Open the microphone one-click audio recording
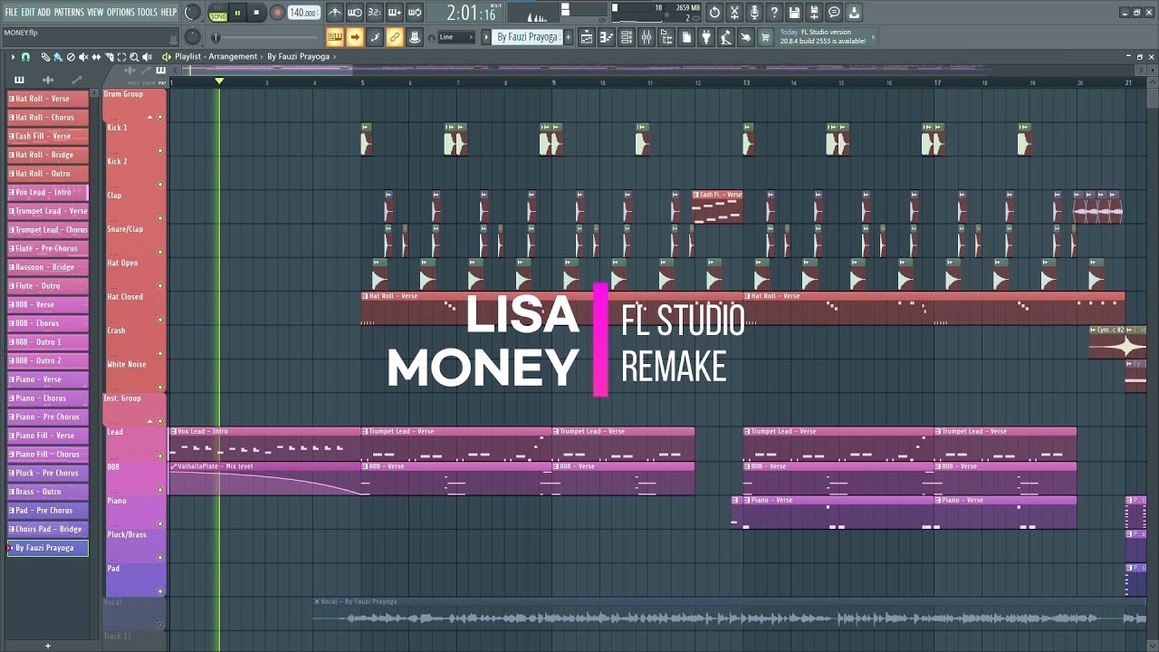This screenshot has width=1159, height=652. [755, 13]
